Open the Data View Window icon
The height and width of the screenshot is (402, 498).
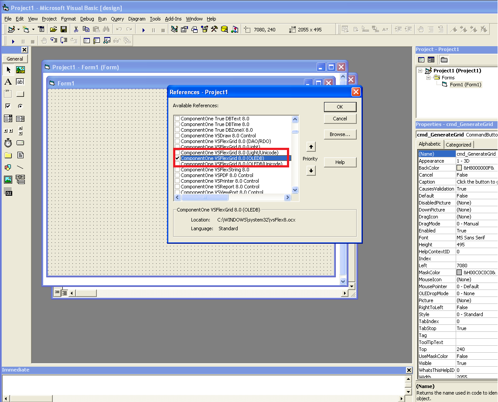tap(225, 30)
